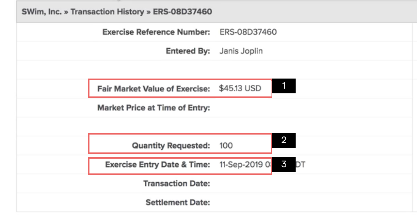This screenshot has width=417, height=224.
Task: Open Transaction History in the breadcrumb
Action: click(x=107, y=12)
